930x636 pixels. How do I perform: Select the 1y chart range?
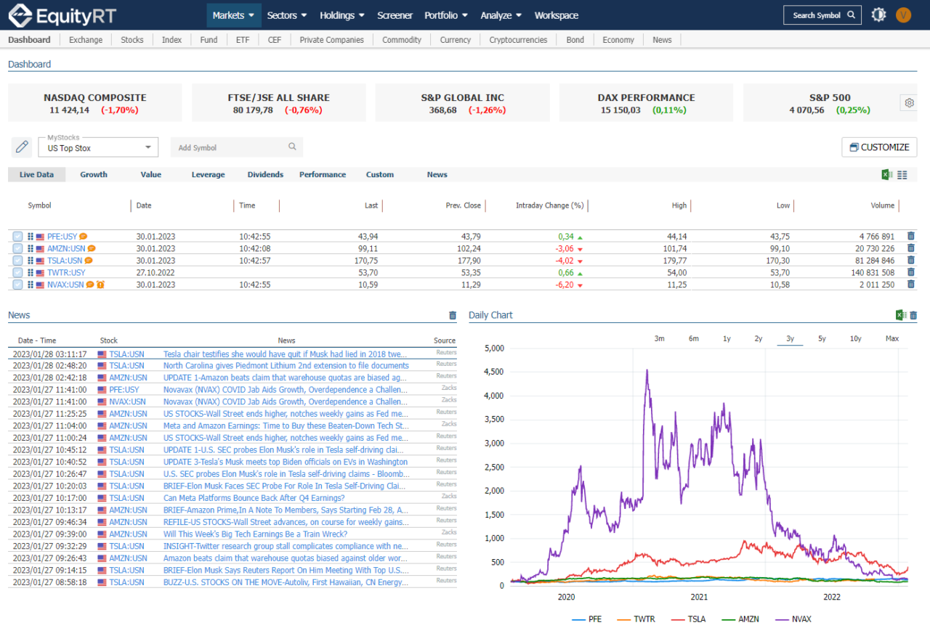coord(725,338)
